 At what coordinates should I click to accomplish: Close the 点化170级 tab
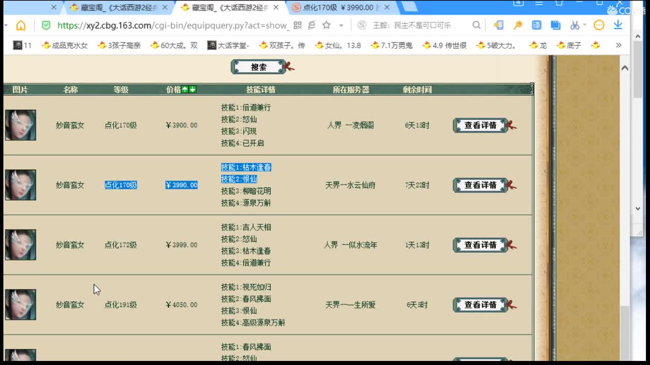point(387,8)
